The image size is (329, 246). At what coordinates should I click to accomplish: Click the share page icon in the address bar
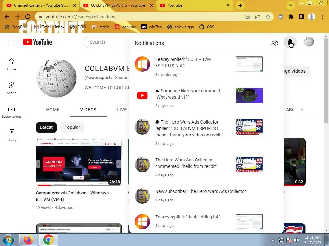[258, 17]
